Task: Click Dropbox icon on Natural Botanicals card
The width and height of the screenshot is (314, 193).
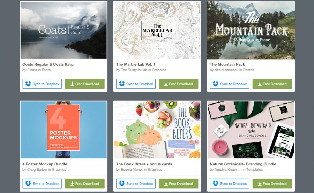Action: (x=216, y=183)
